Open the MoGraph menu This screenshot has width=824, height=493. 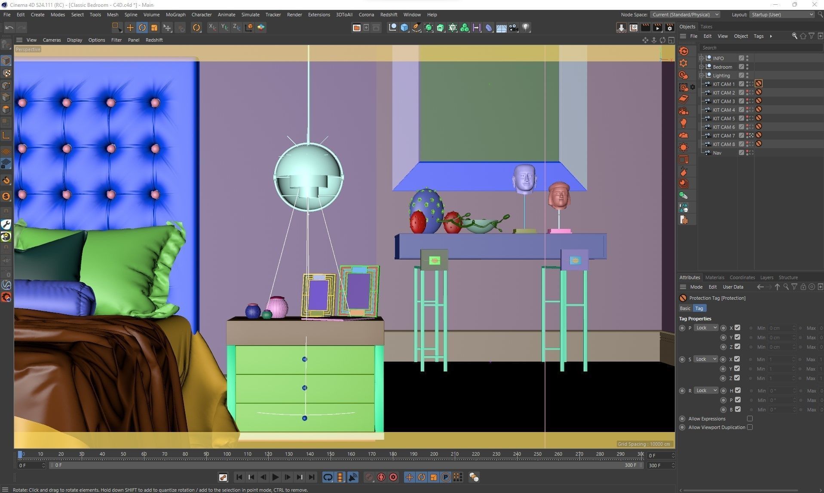(175, 15)
